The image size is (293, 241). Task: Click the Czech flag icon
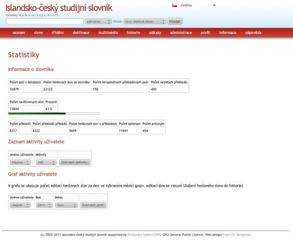point(174,6)
